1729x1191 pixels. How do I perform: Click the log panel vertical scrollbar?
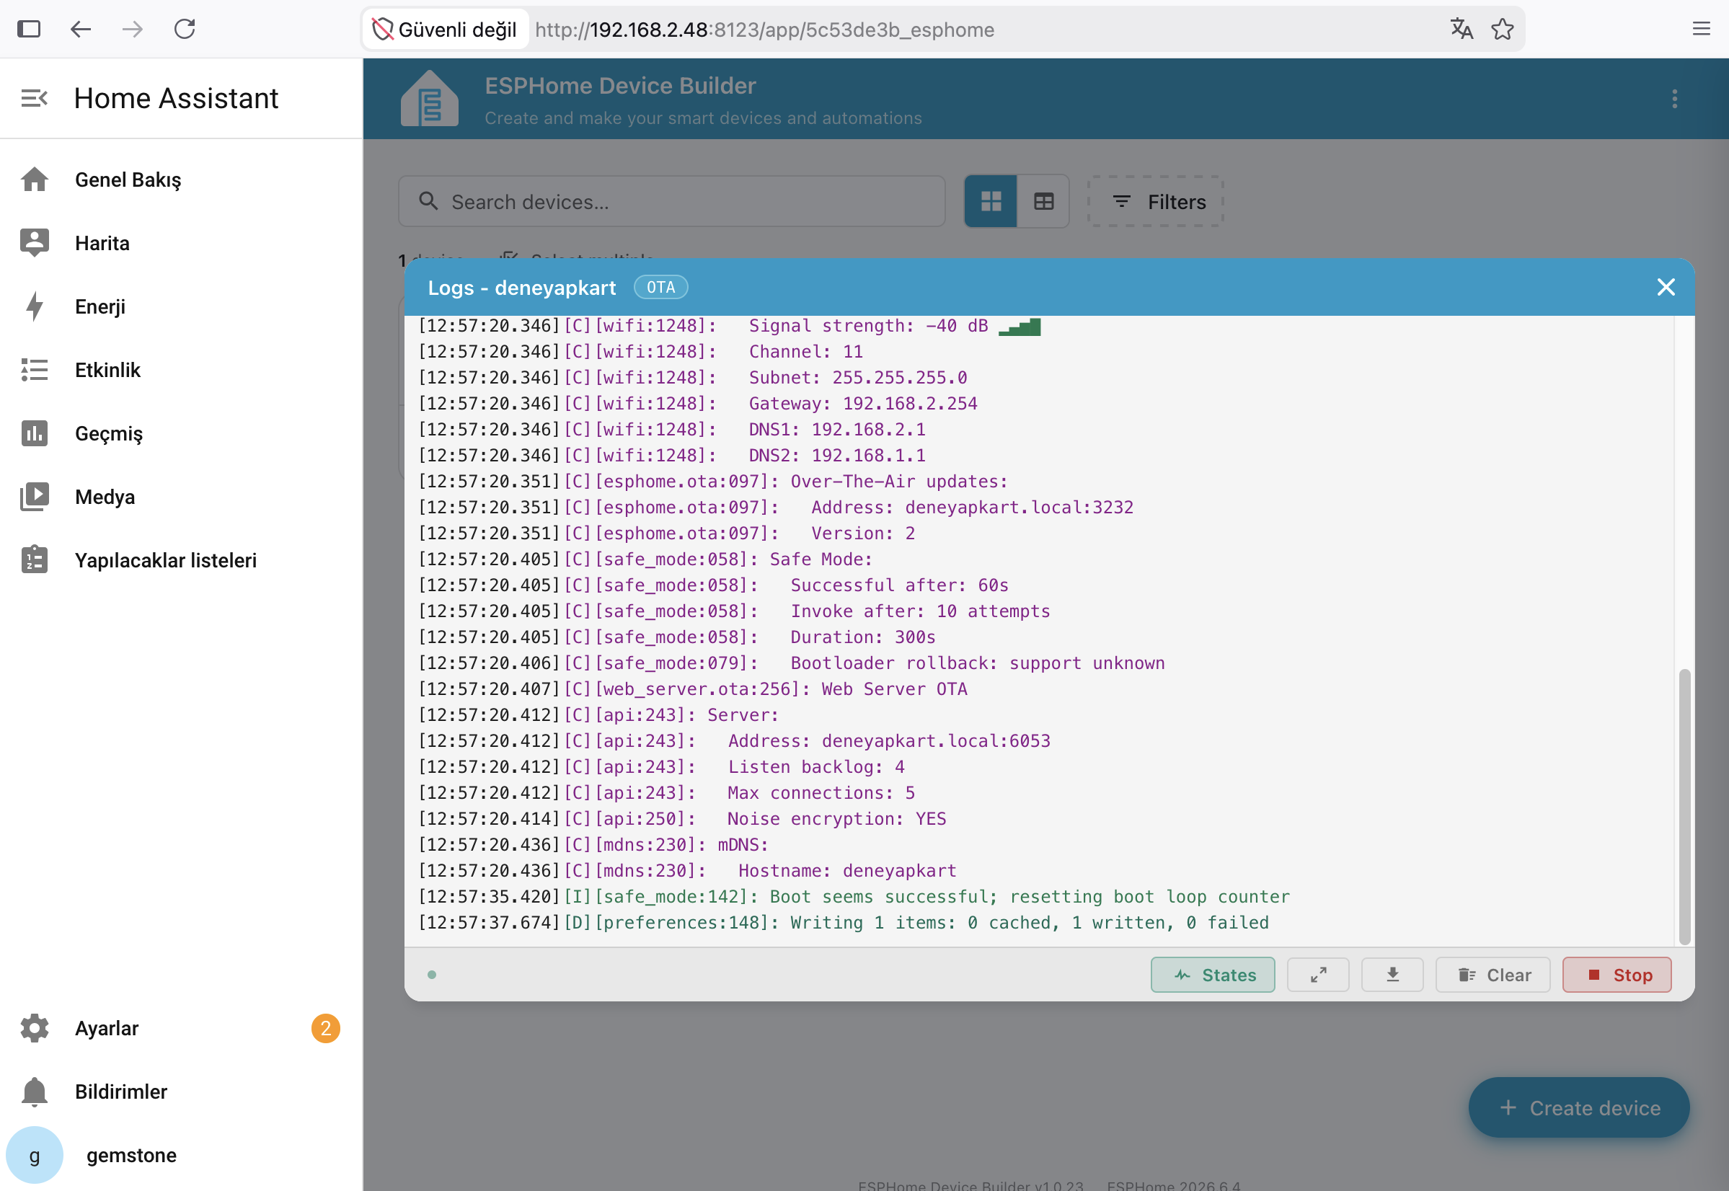[1684, 807]
